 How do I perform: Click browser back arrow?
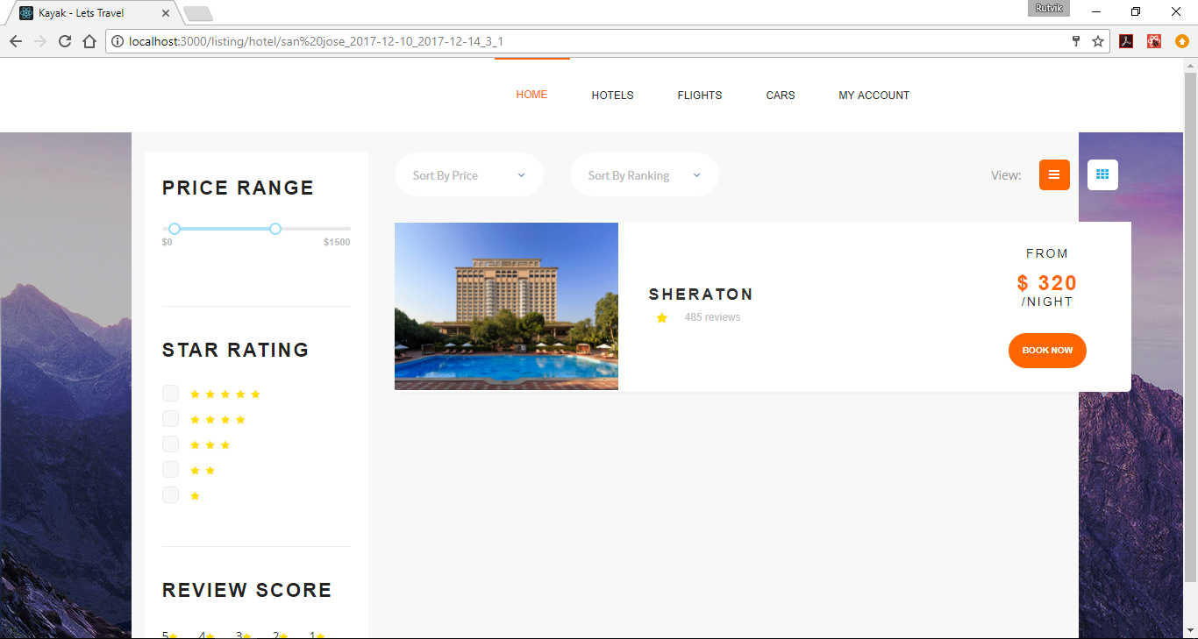16,41
